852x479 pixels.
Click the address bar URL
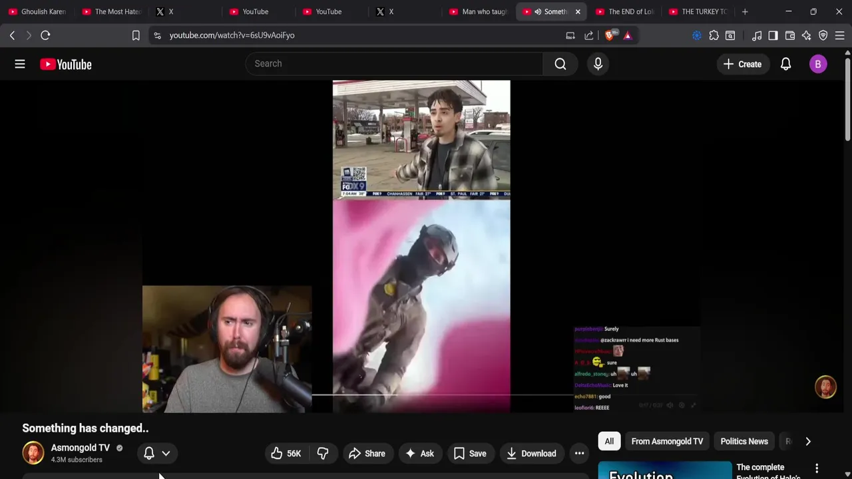click(232, 35)
